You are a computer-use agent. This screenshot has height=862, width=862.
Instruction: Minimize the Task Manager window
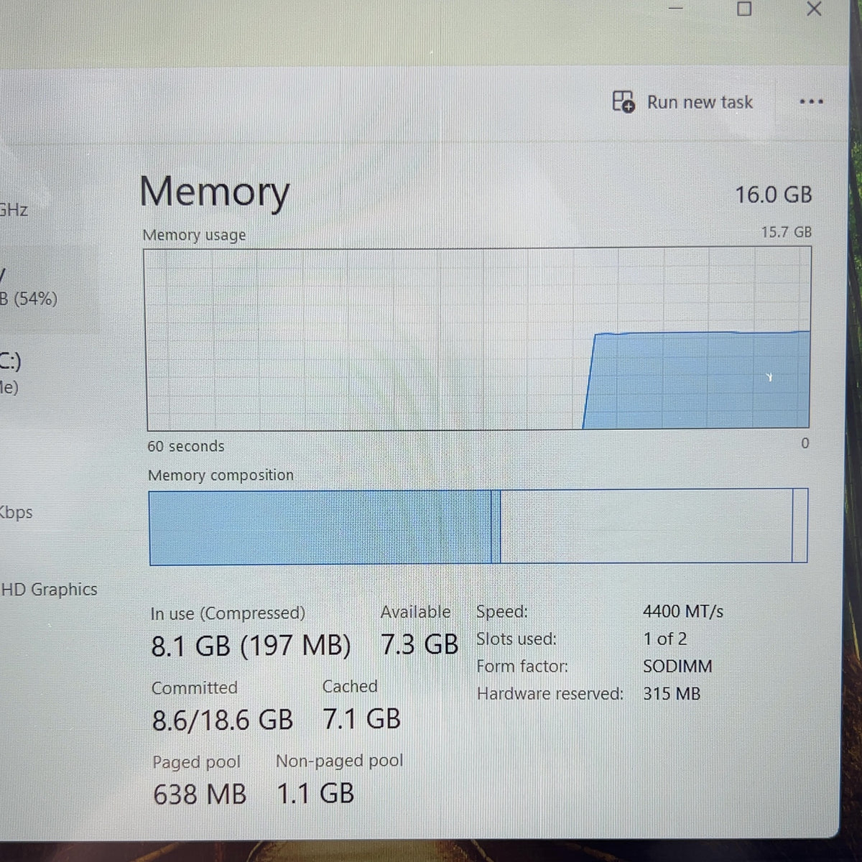point(675,8)
